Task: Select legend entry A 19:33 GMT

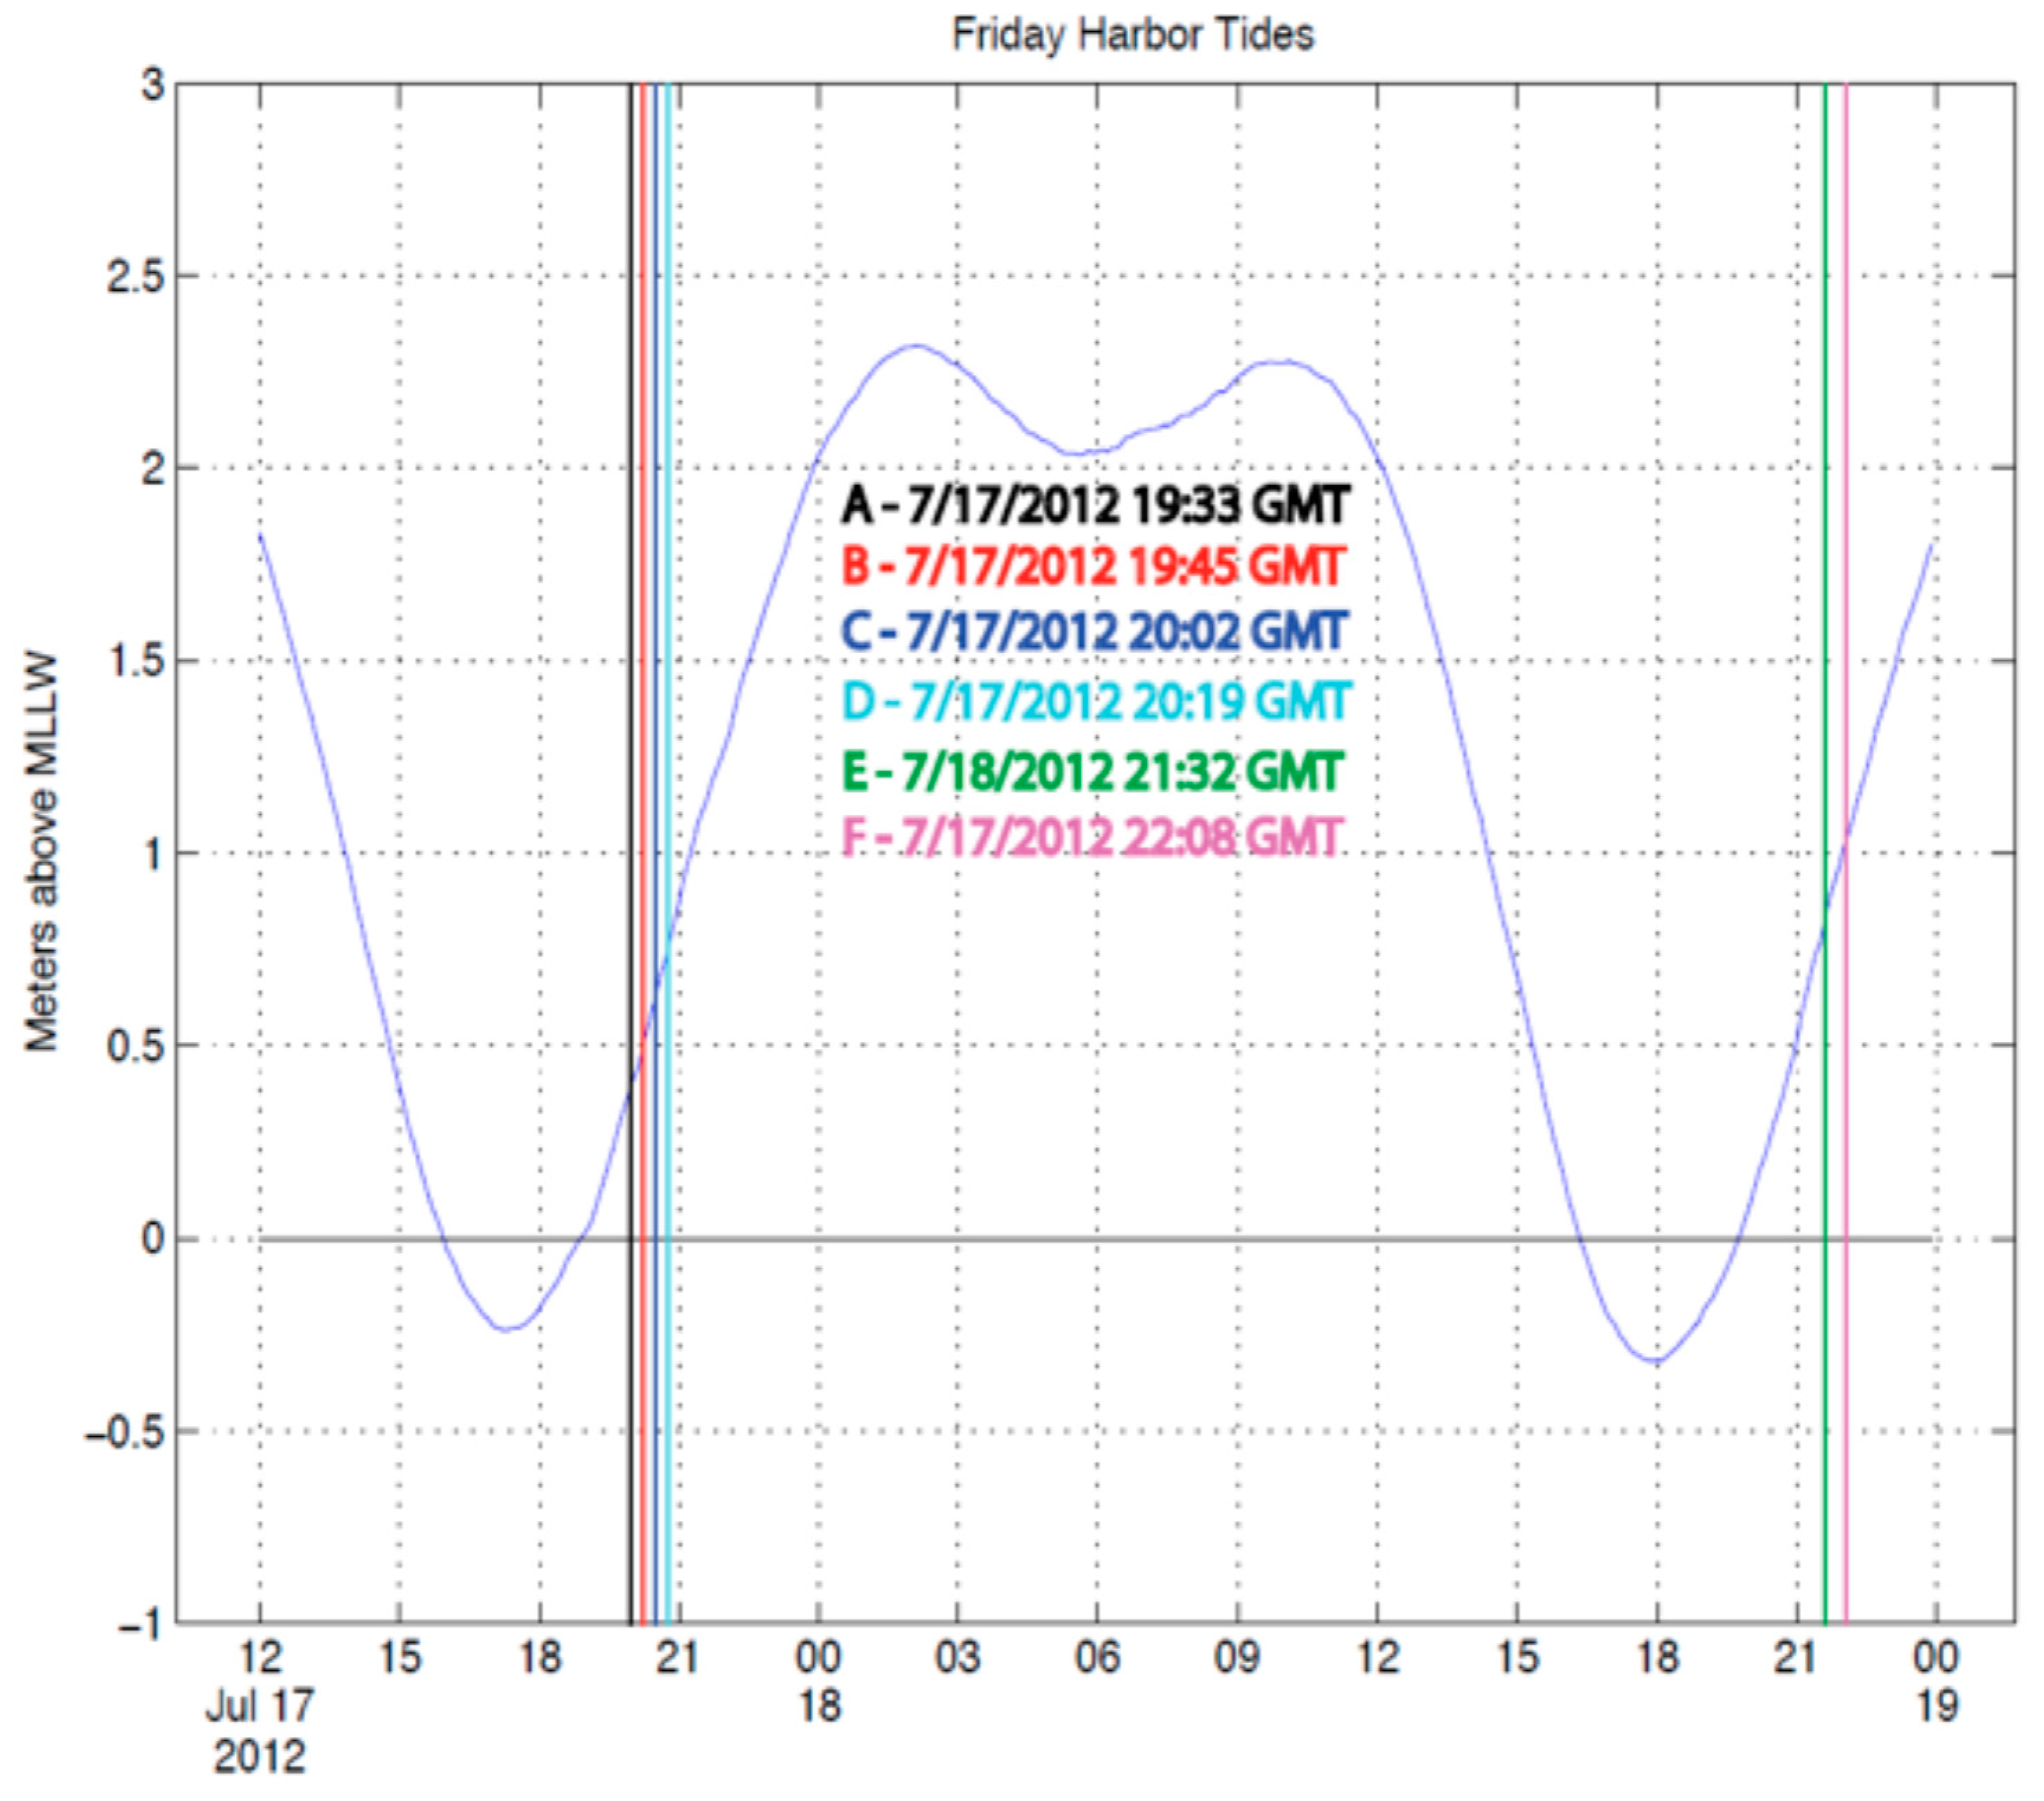Action: (x=1095, y=504)
